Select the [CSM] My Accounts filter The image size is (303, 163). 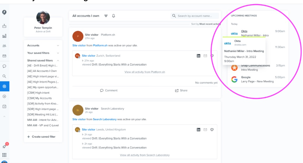(x=39, y=98)
